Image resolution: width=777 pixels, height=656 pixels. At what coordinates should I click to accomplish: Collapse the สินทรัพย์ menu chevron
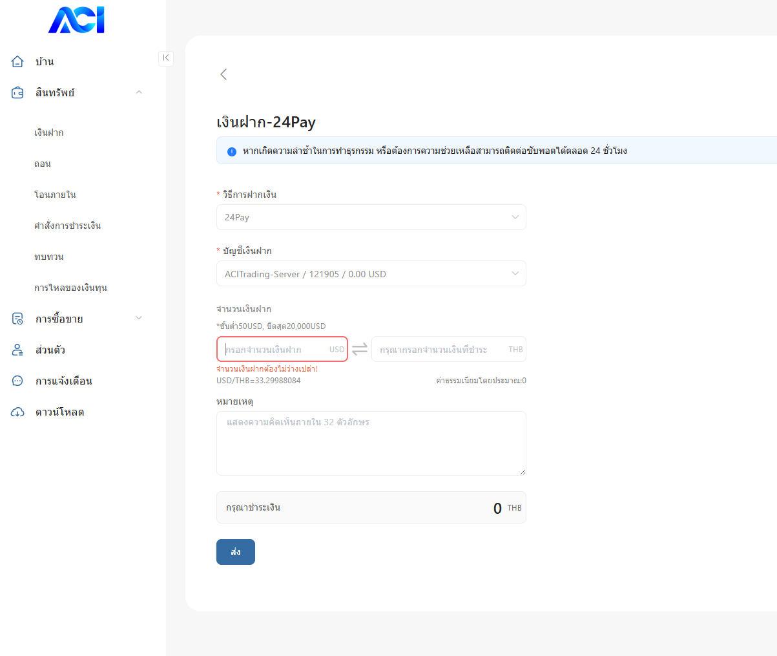[x=139, y=92]
